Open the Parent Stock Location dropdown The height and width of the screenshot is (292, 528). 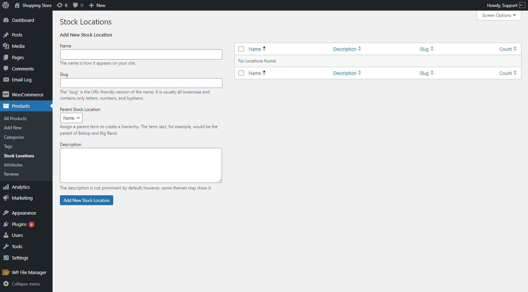[71, 118]
